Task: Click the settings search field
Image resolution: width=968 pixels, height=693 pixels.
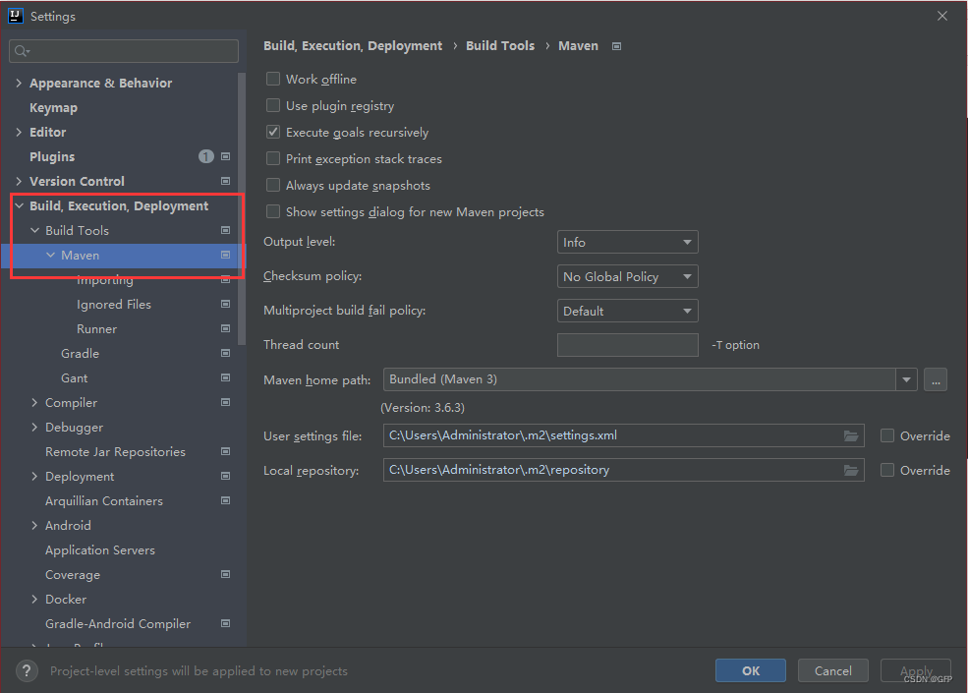Action: click(124, 51)
